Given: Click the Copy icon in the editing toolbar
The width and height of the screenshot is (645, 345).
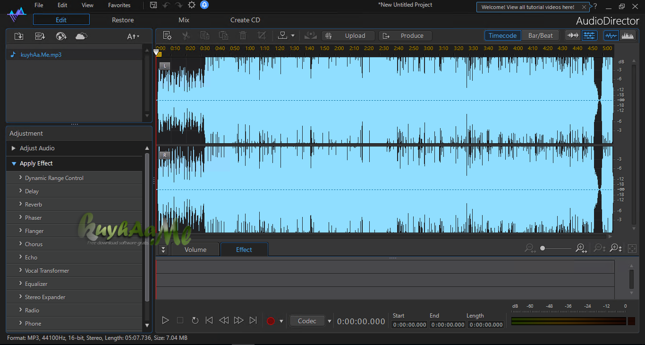Looking at the screenshot, I should [205, 35].
